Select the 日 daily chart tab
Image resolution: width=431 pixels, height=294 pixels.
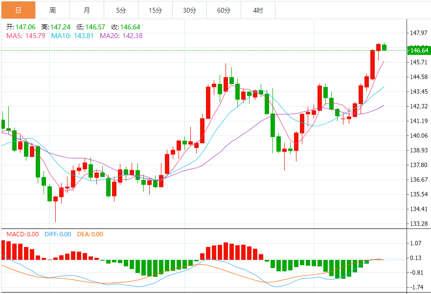(x=18, y=10)
